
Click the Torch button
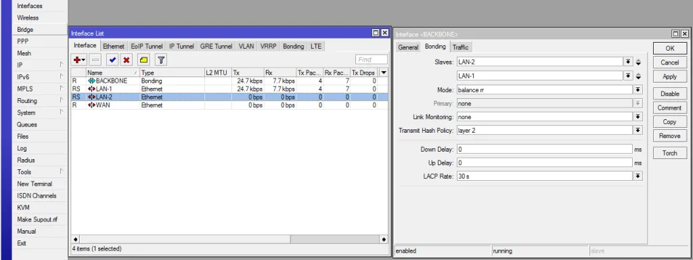(x=669, y=153)
